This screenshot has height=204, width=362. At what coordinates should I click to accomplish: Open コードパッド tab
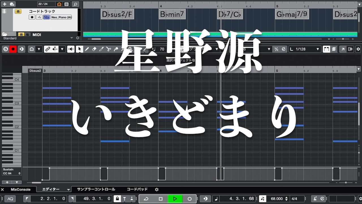tap(137, 189)
